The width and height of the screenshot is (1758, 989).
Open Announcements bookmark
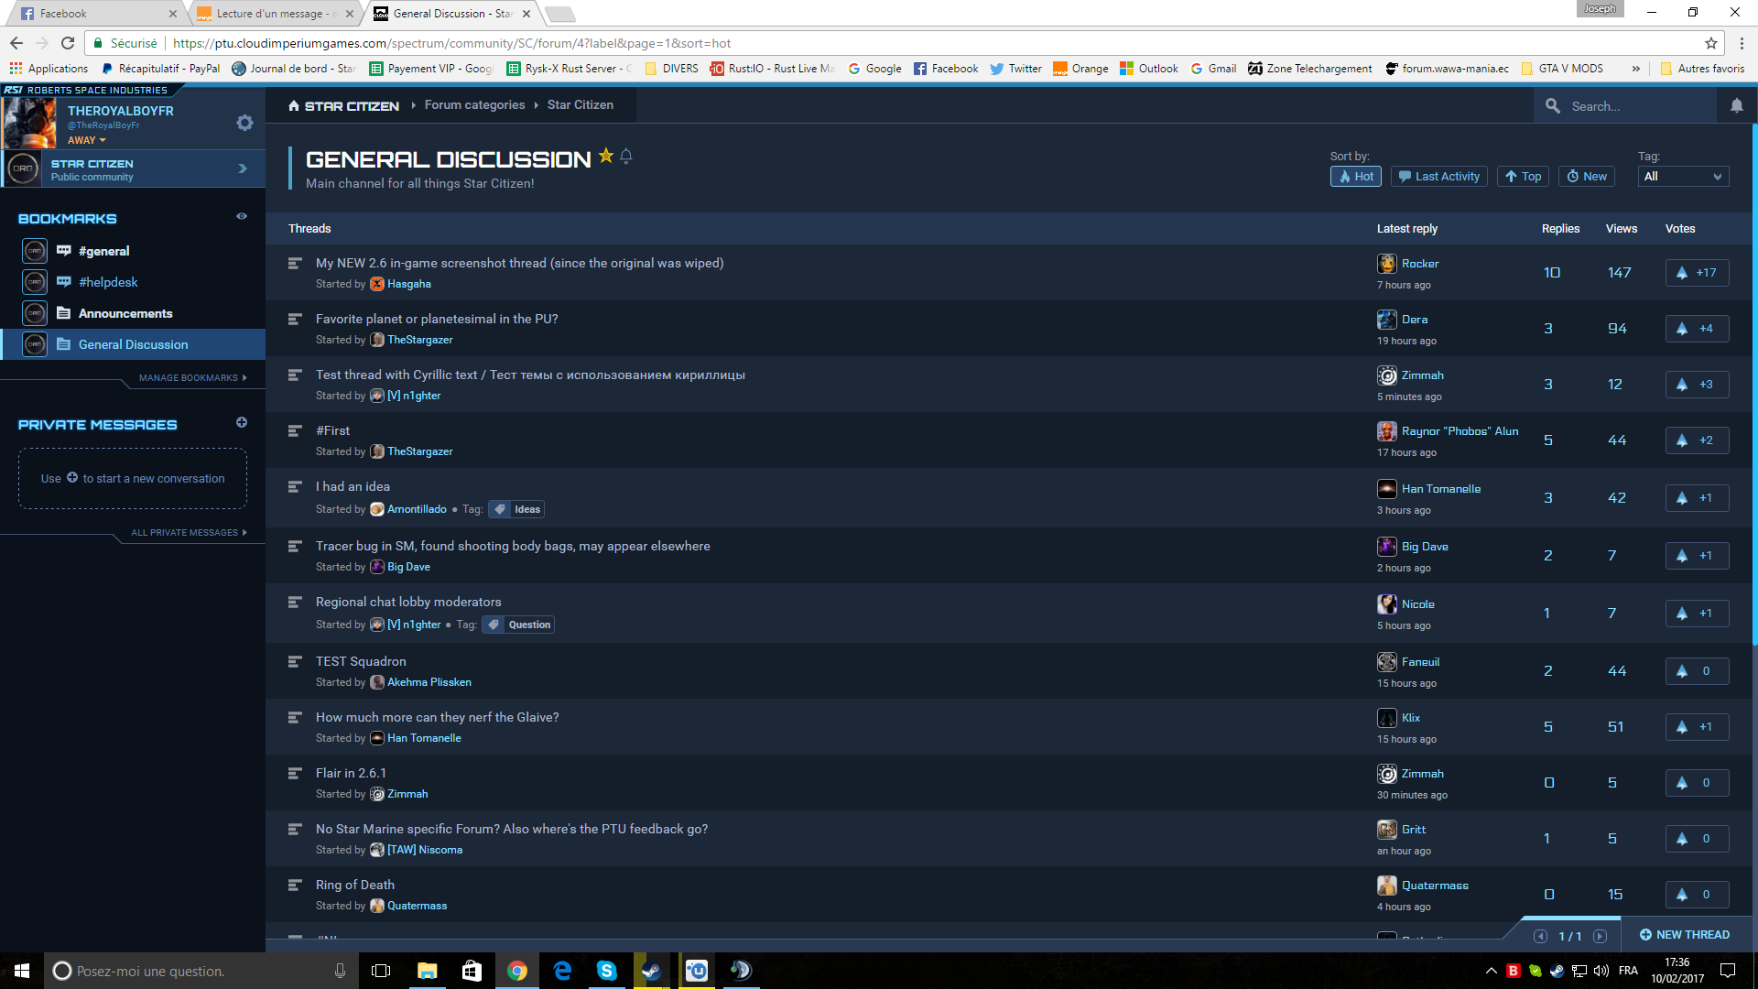(x=125, y=313)
